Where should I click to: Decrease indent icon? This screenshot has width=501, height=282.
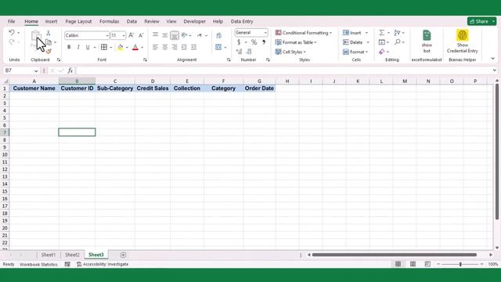[184, 47]
